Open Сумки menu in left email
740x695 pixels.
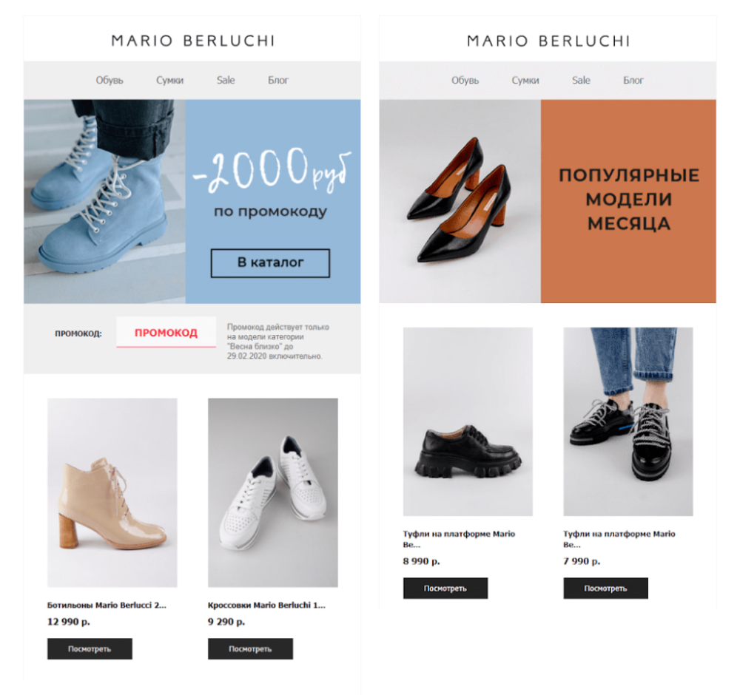click(169, 80)
